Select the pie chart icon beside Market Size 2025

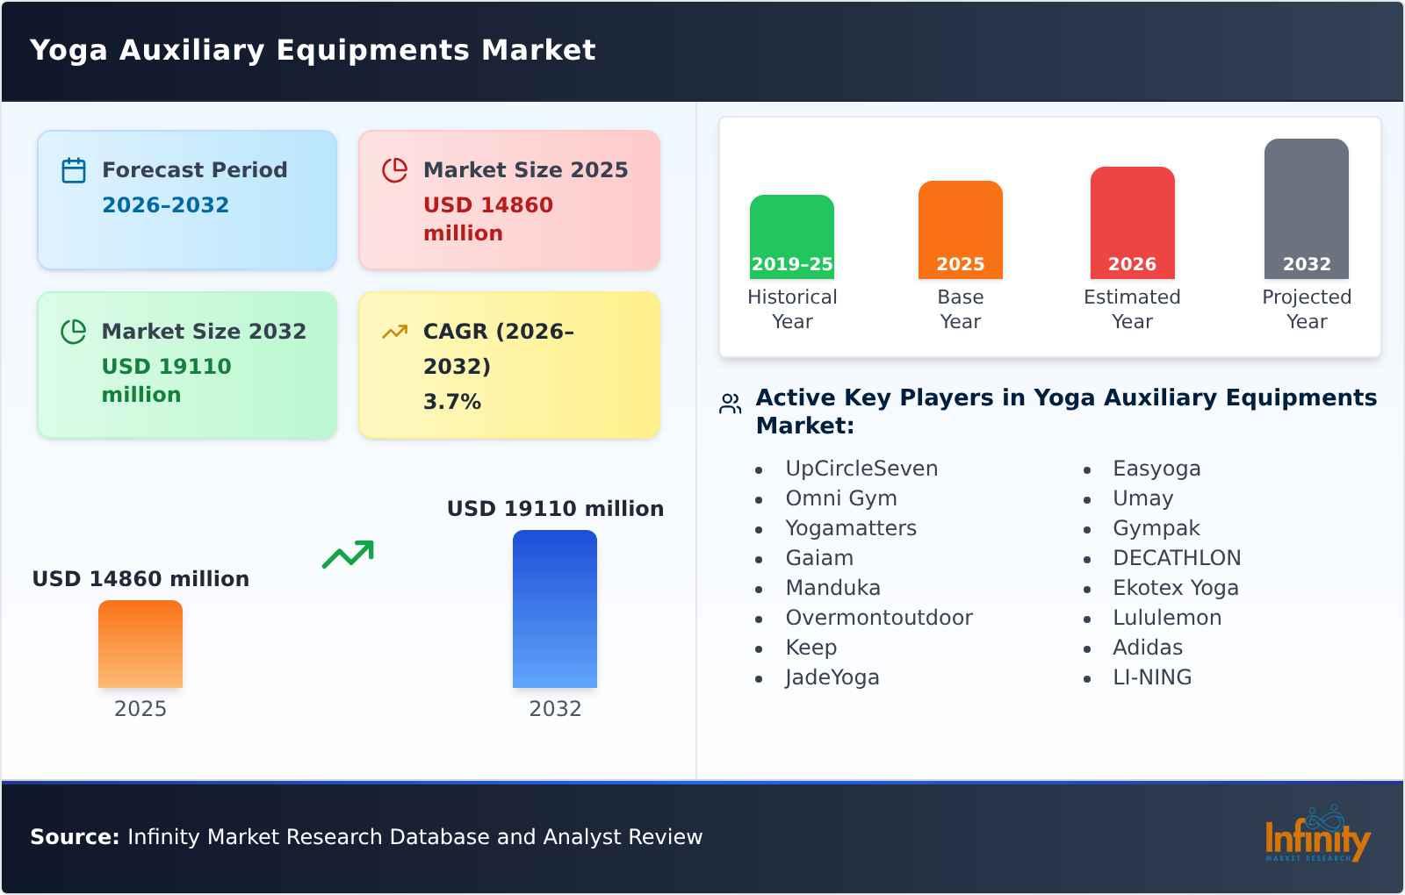coord(394,168)
